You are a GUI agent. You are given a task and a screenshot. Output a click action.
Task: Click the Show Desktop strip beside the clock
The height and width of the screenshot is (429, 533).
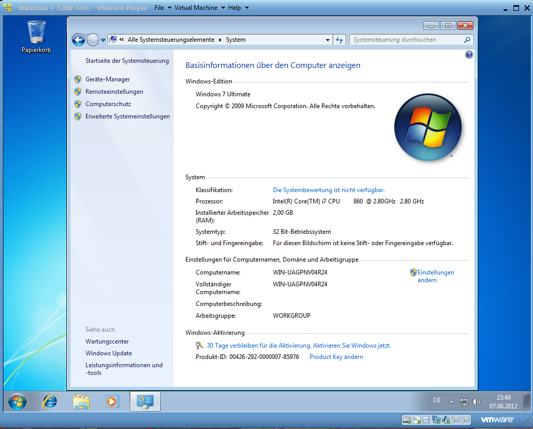(527, 402)
